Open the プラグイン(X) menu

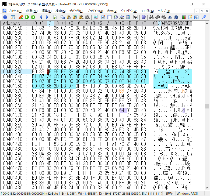[95, 11]
